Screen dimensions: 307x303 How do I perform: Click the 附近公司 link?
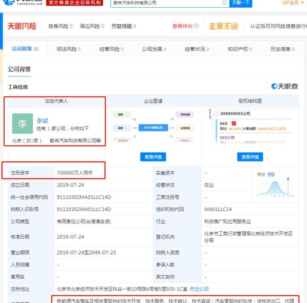pyautogui.click(x=199, y=289)
